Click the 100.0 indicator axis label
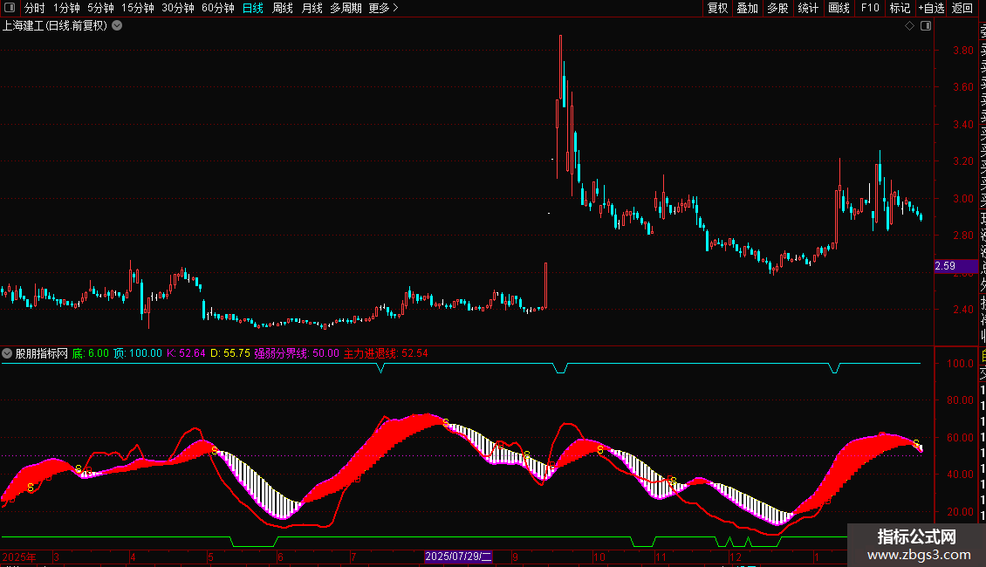 960,364
